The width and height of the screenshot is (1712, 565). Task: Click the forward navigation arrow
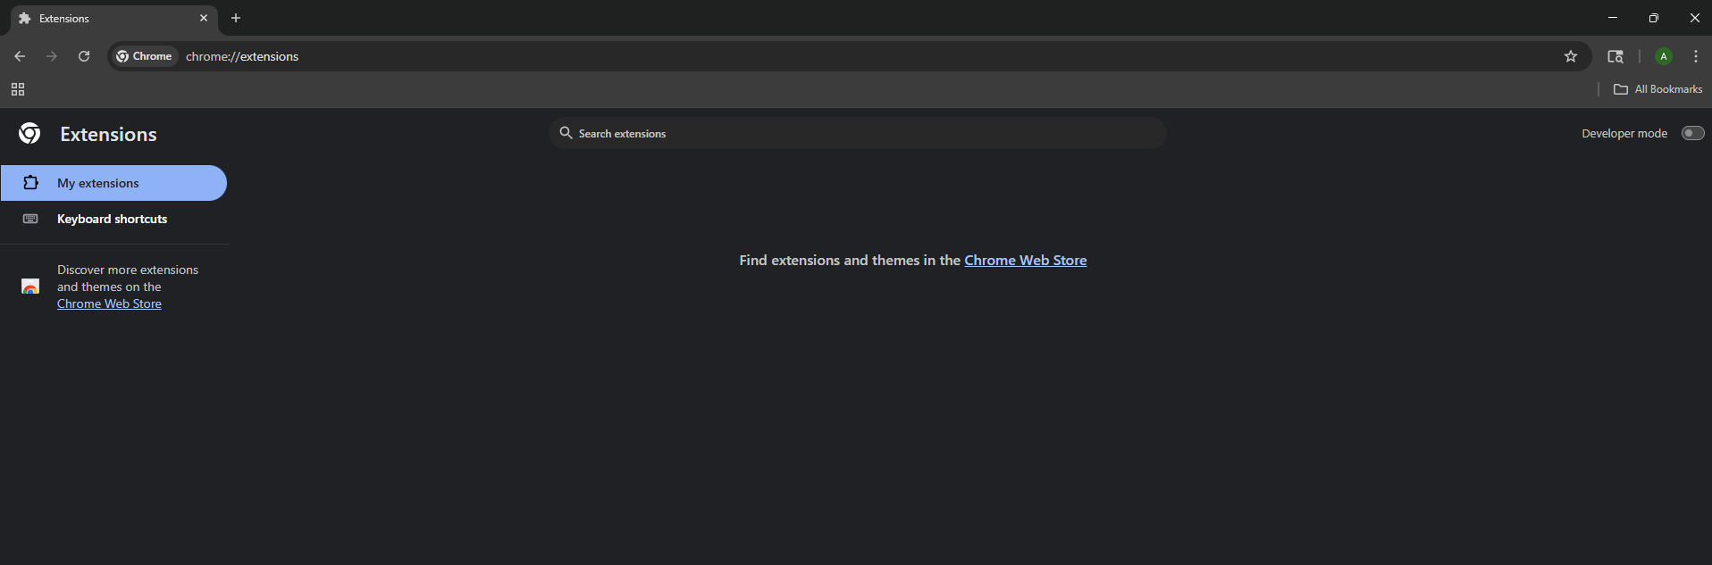tap(52, 56)
